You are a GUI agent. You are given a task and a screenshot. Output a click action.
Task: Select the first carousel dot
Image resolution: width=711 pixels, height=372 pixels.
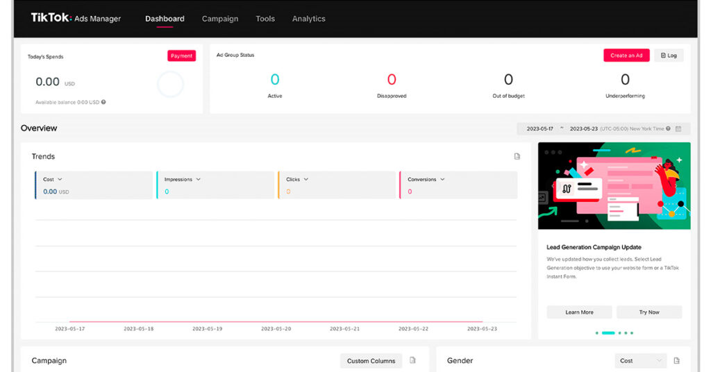click(x=596, y=333)
